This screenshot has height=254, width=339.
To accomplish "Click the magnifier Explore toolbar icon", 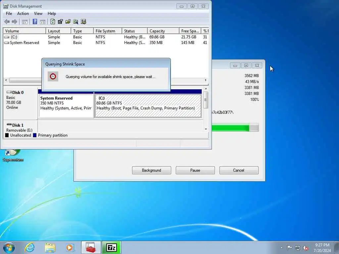I will pyautogui.click(x=75, y=21).
